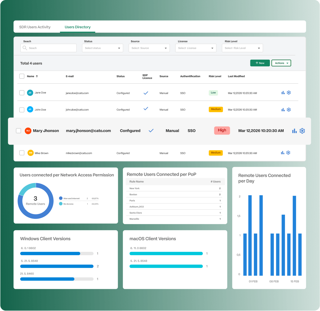Click bar chart icon in Mike Brown row

point(283,153)
